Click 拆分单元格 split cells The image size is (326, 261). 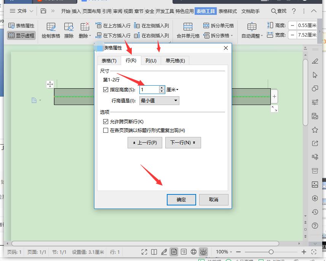point(219,25)
